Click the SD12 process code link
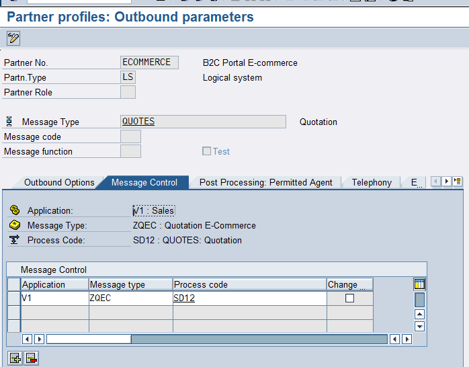Image resolution: width=469 pixels, height=367 pixels. coord(184,298)
